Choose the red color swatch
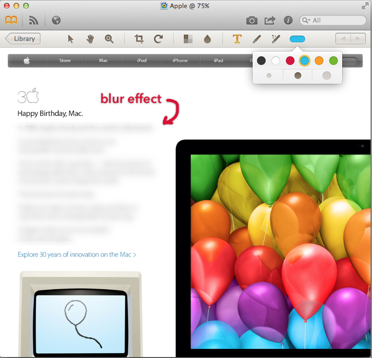The image size is (372, 358). (x=290, y=61)
